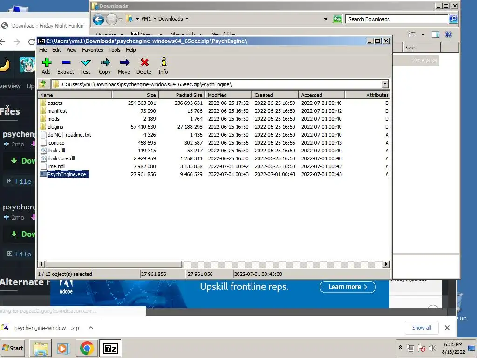Open recent locations dropdown in Explorer

point(120,20)
